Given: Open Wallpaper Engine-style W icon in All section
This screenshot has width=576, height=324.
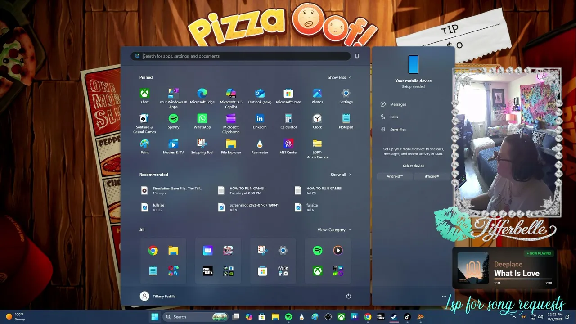Looking at the screenshot, I should [x=208, y=251].
